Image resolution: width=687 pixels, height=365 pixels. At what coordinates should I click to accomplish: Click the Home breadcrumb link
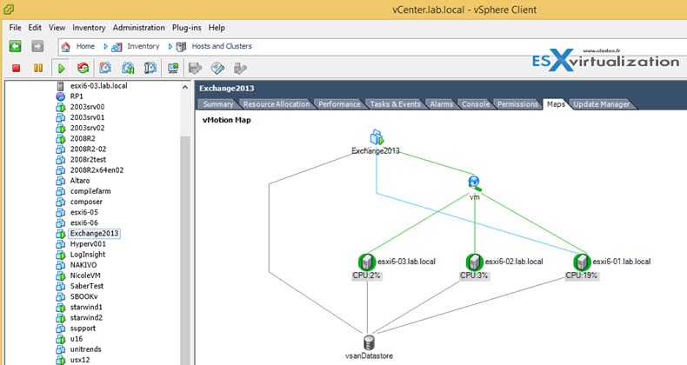click(85, 46)
